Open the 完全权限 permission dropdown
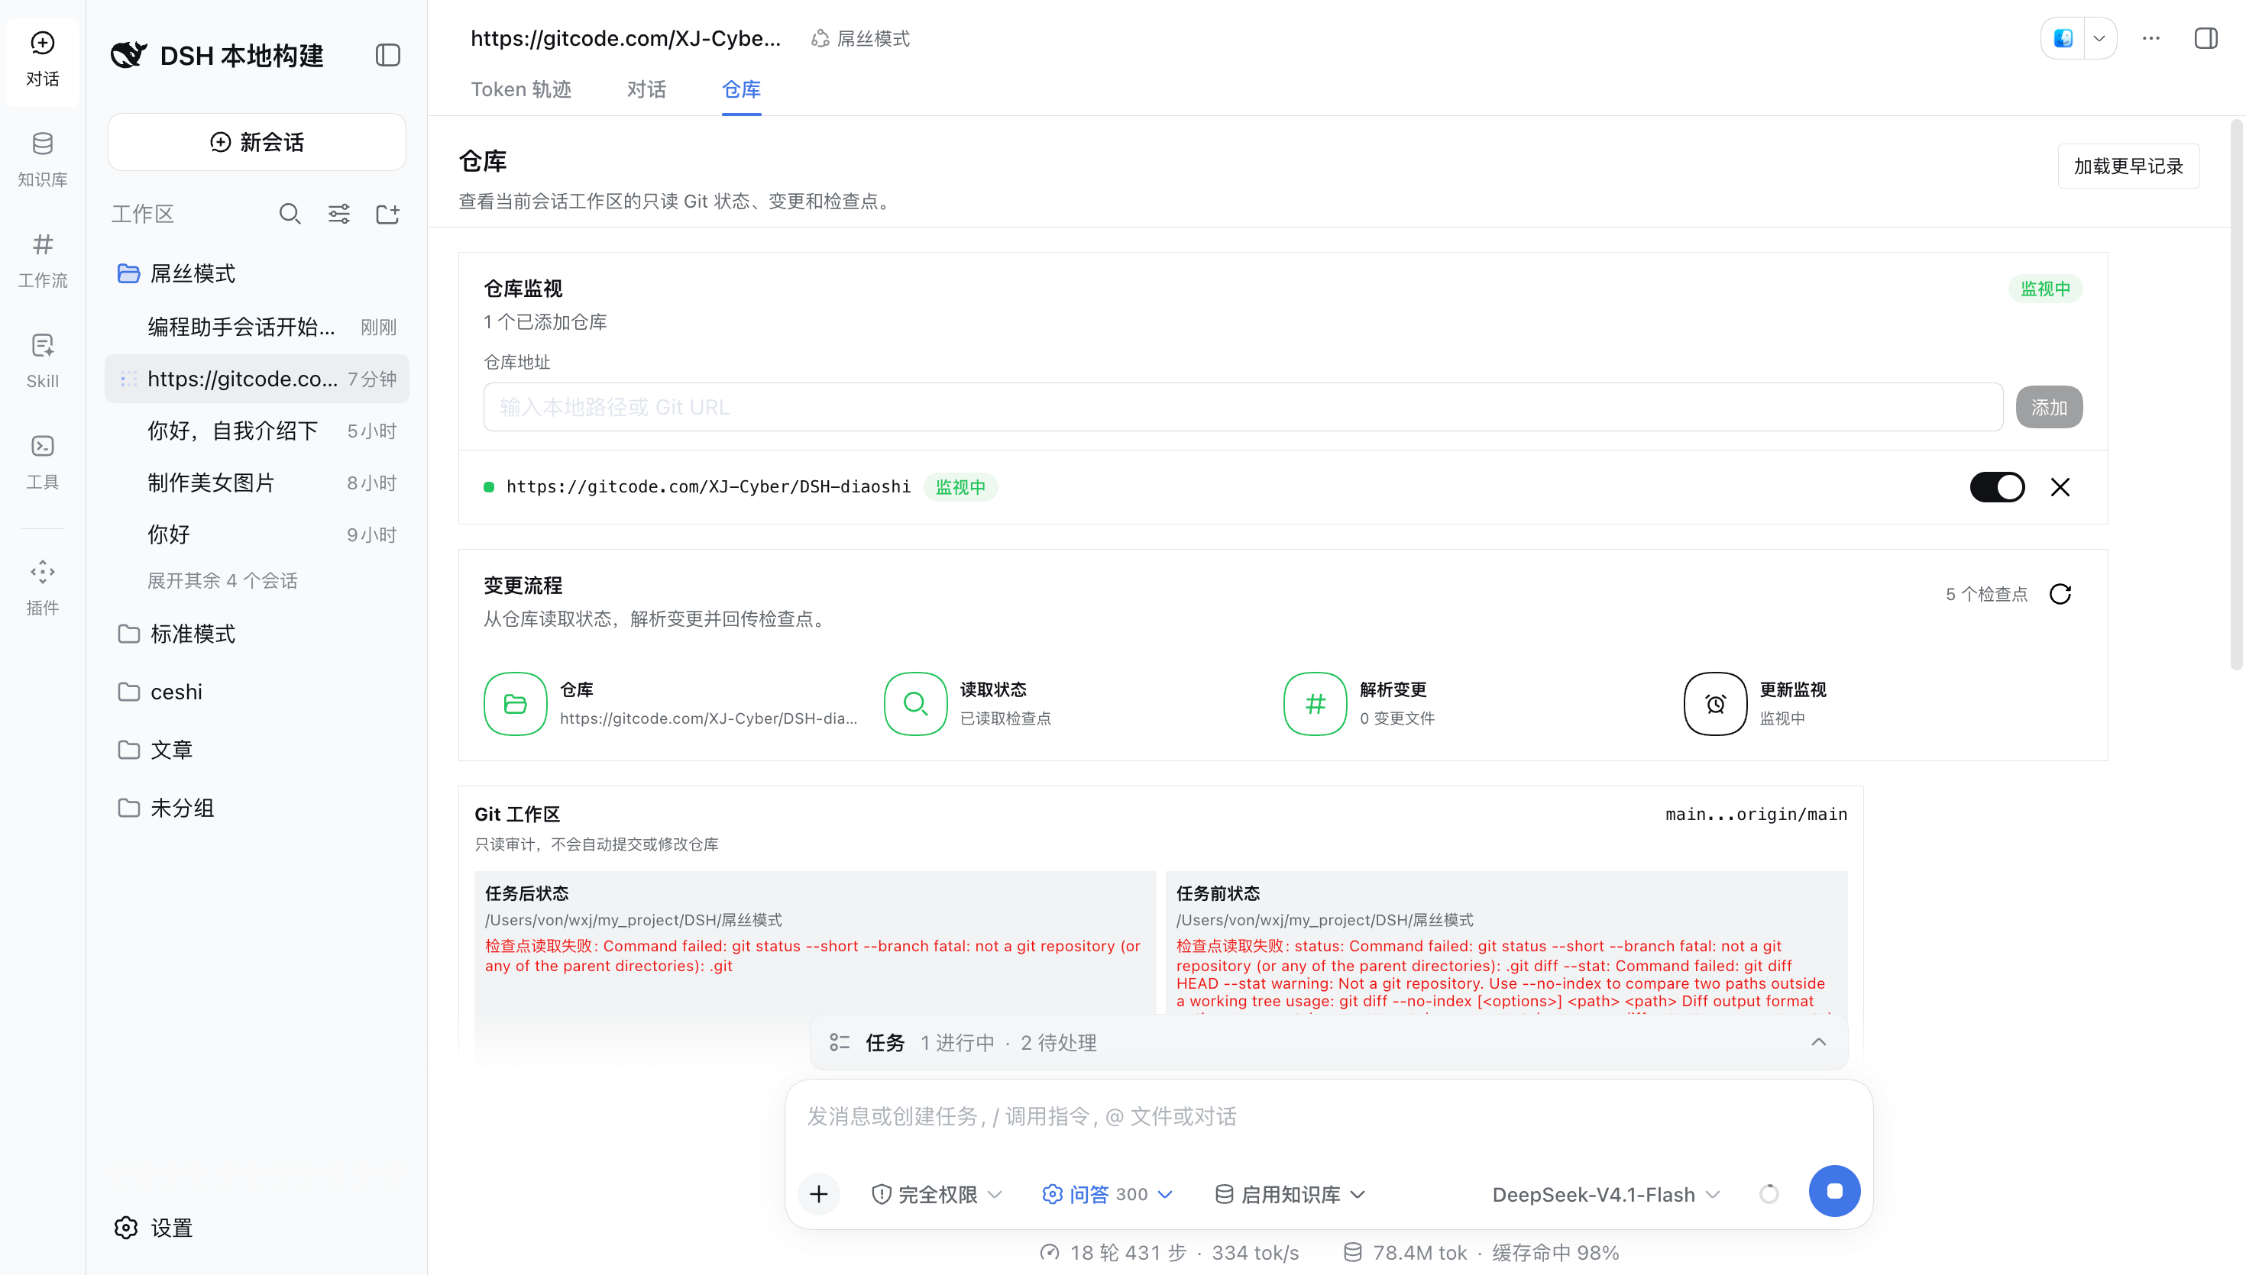 point(937,1194)
